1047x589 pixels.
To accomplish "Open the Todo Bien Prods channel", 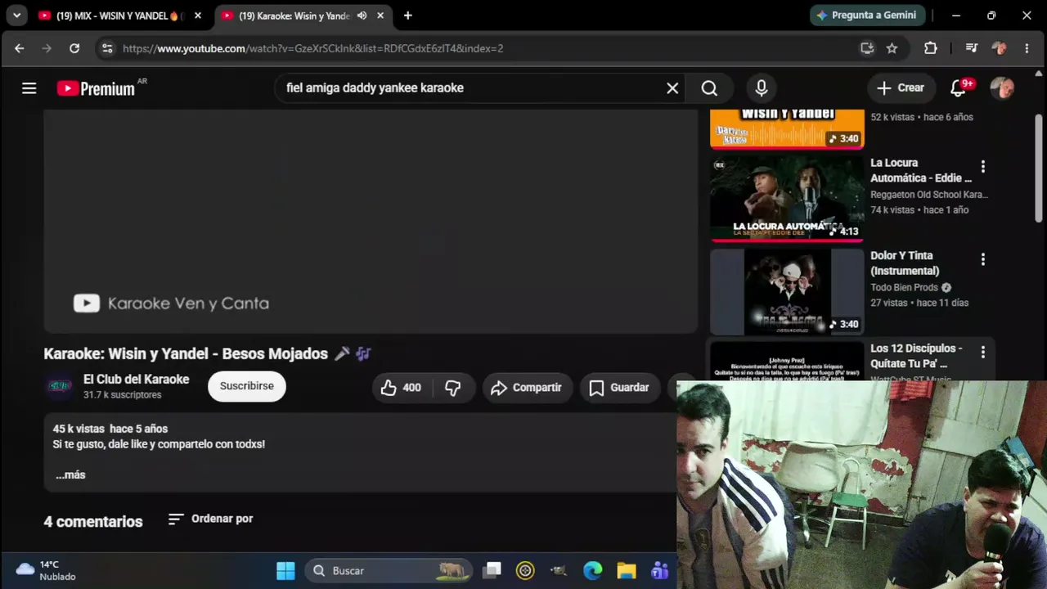I will (x=904, y=287).
